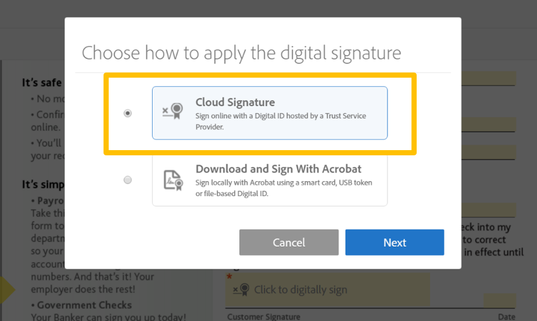The width and height of the screenshot is (537, 321).
Task: Click the topmost yellow form field right of dialog
Action: click(x=488, y=78)
